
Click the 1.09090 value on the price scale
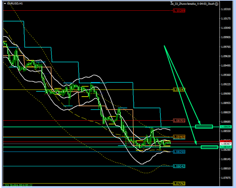226,94
